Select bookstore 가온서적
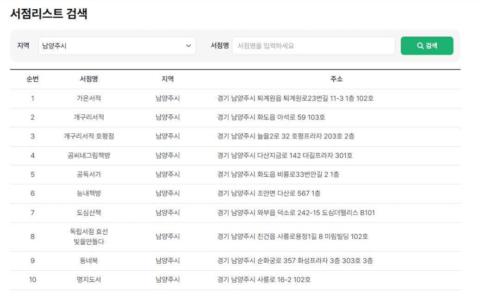The image size is (479, 297). (x=88, y=98)
